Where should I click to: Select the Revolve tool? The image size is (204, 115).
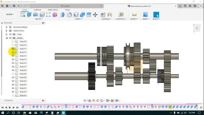[x=35, y=15]
